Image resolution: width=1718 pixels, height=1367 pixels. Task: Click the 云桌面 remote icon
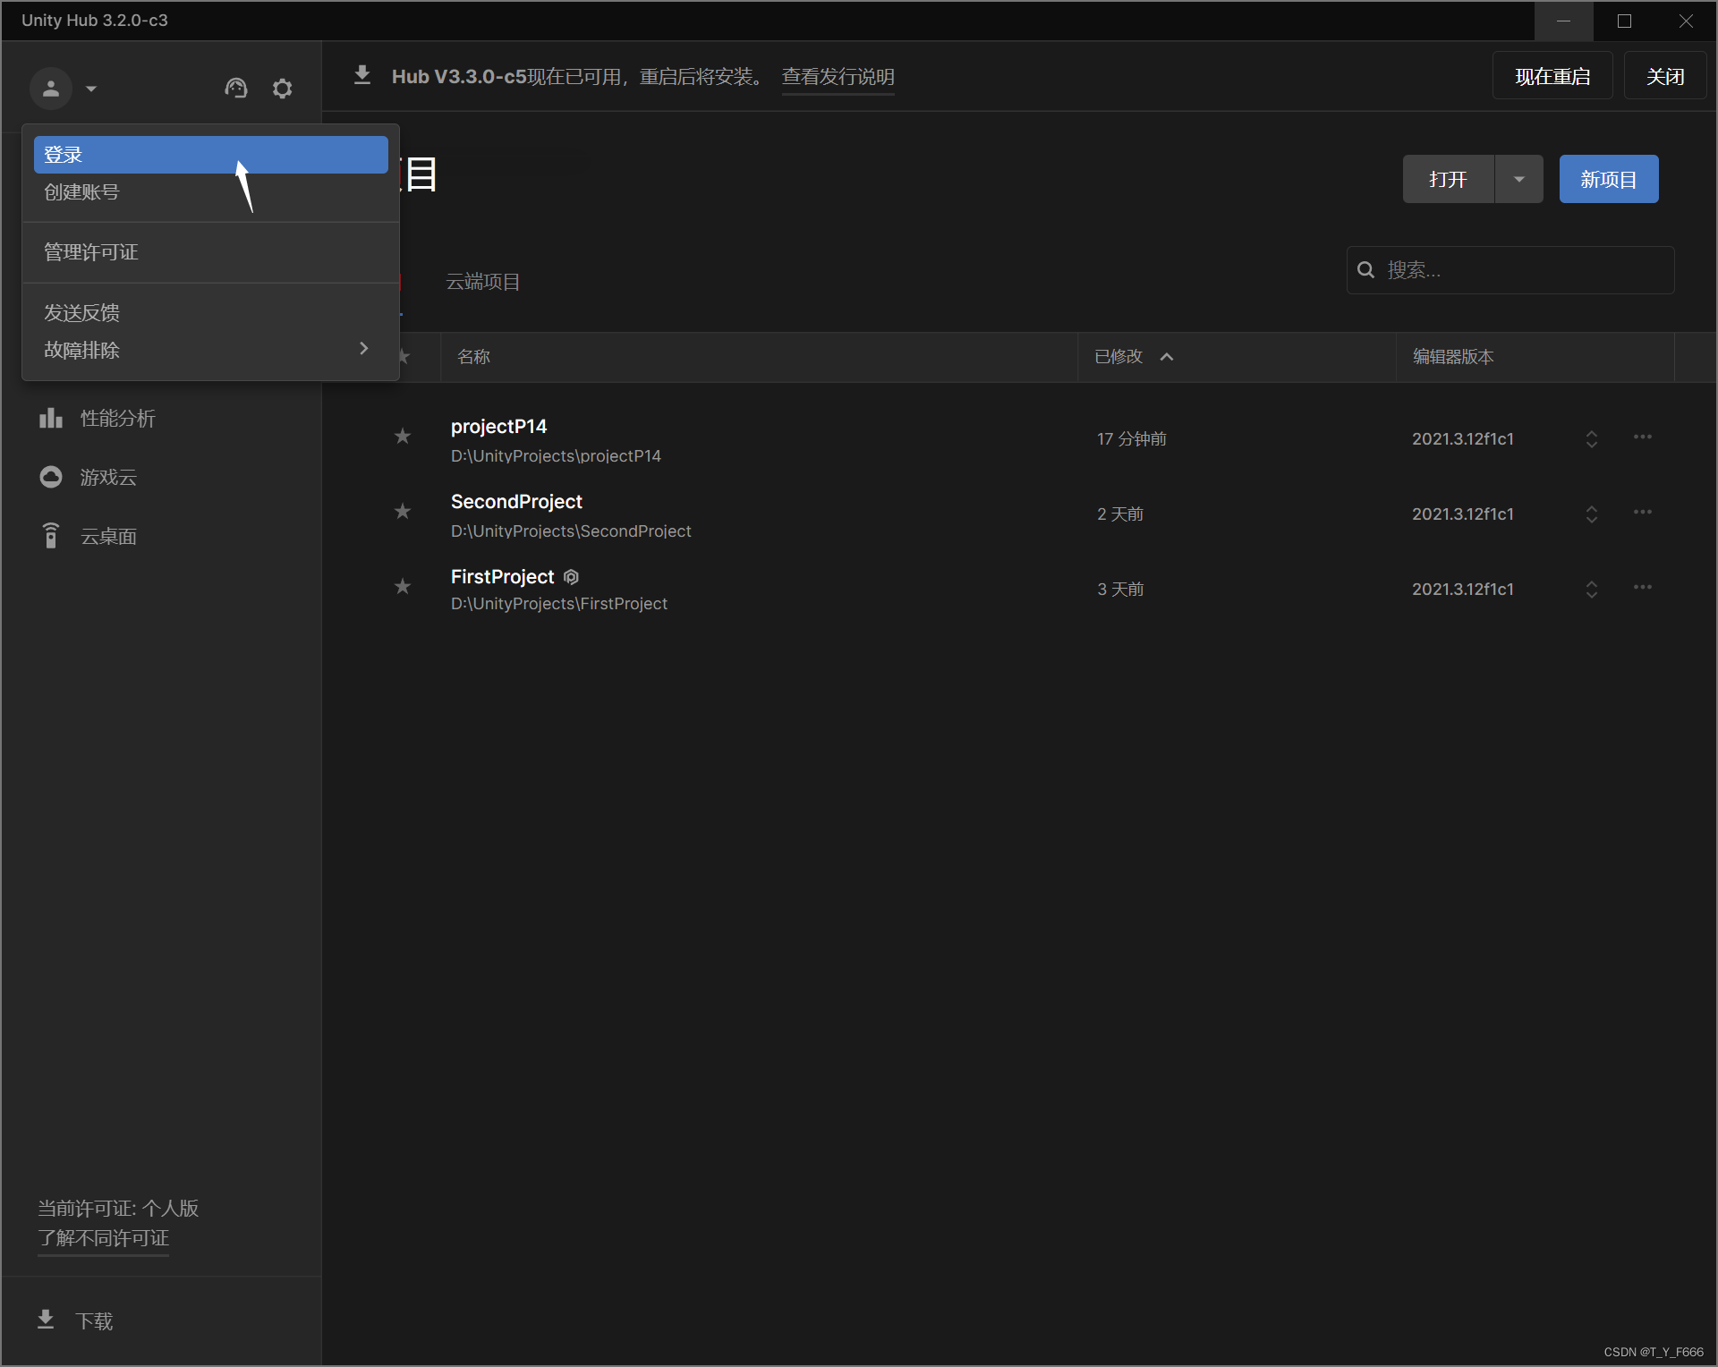[x=51, y=536]
